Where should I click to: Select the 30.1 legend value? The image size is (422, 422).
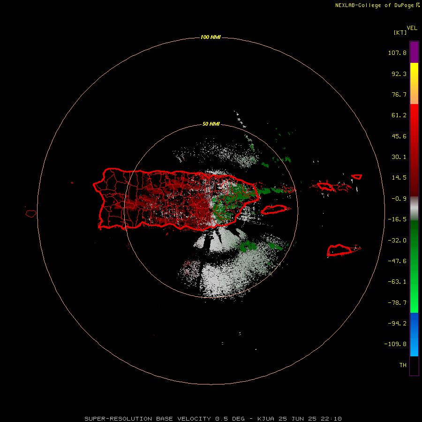(399, 157)
